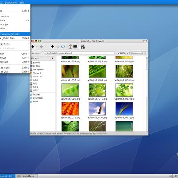Toggle Show Hidden Files in the View menu
Image resolution: width=178 pixels, height=178 pixels.
(x=15, y=38)
